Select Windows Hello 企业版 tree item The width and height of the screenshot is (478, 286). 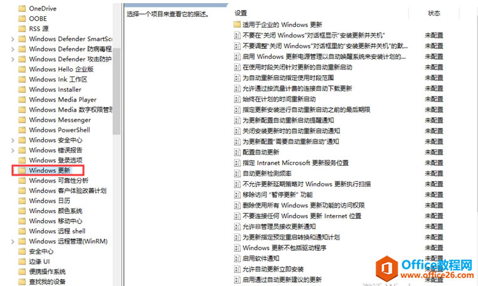click(x=61, y=69)
